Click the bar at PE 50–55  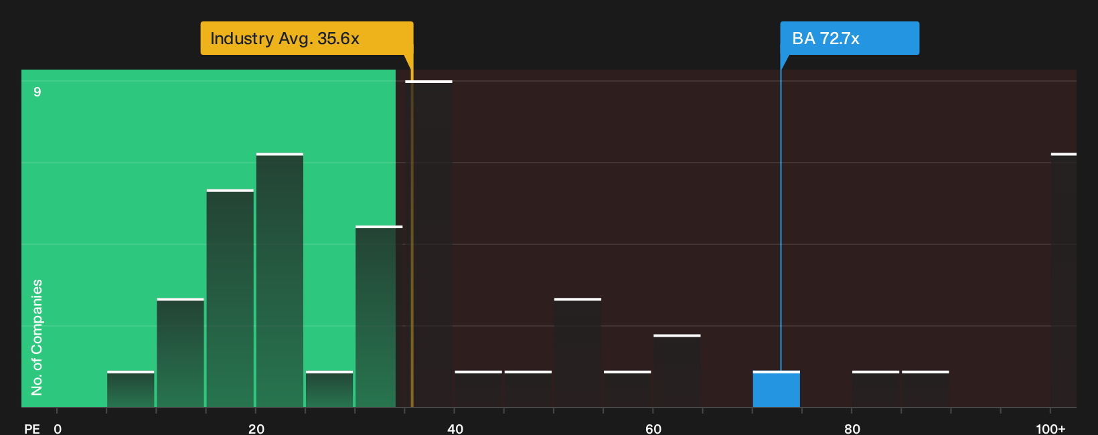[x=578, y=353]
